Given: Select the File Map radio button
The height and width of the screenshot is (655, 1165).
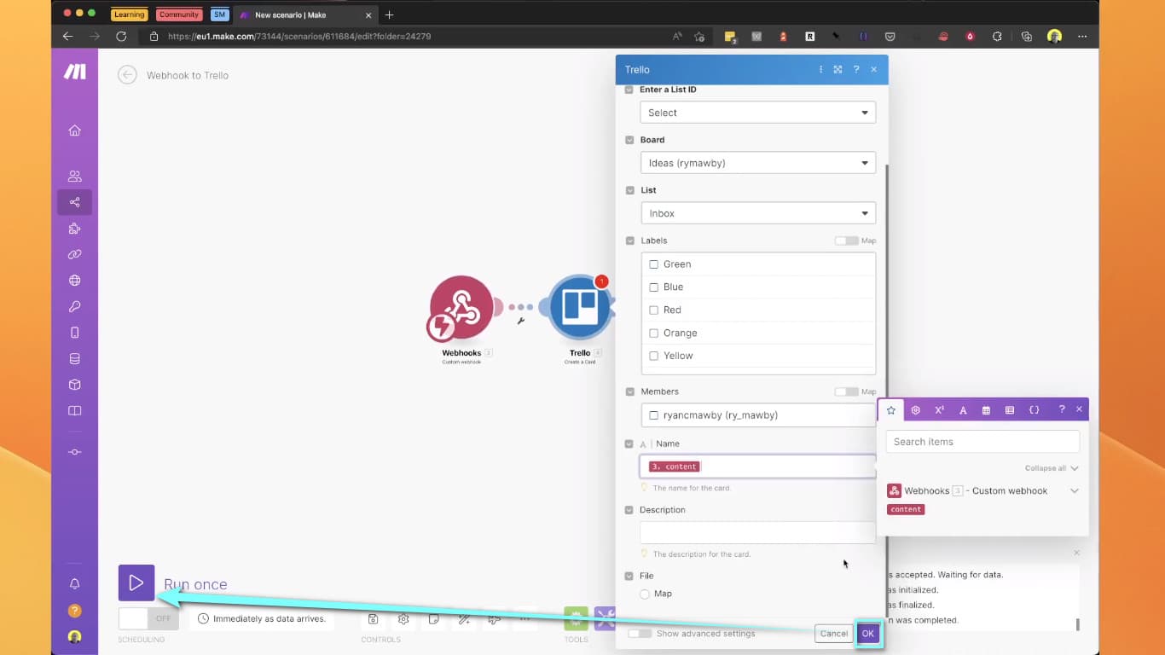Looking at the screenshot, I should 645,594.
